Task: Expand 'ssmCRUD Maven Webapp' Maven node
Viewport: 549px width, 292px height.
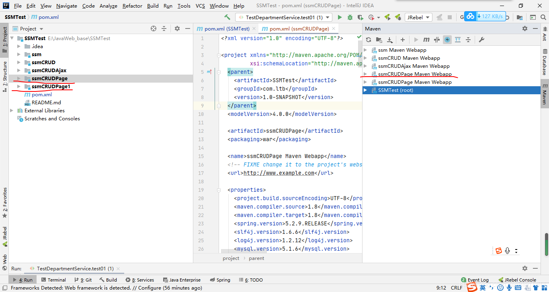Action: click(365, 58)
